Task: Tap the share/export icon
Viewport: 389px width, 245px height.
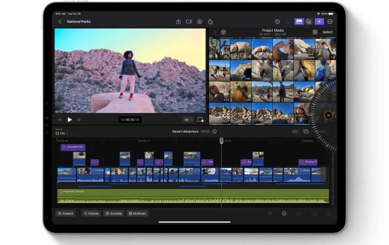Action: point(210,22)
